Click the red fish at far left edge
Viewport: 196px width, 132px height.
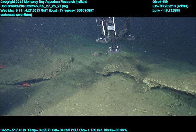coord(2,66)
